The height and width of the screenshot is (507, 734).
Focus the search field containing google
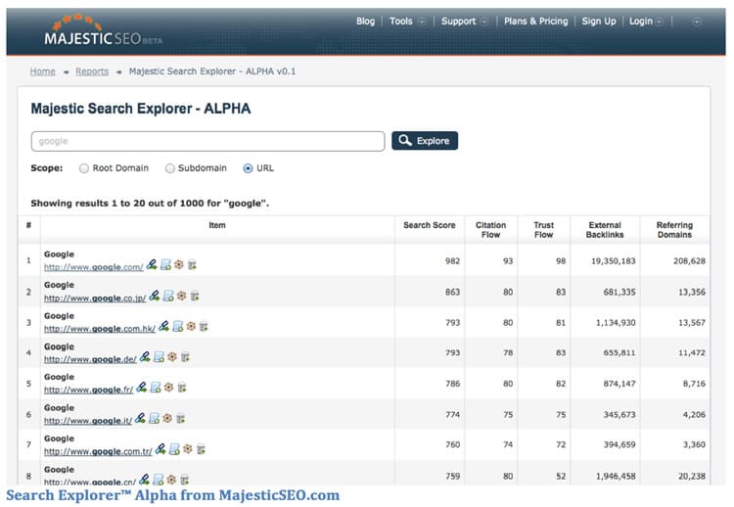(x=207, y=141)
